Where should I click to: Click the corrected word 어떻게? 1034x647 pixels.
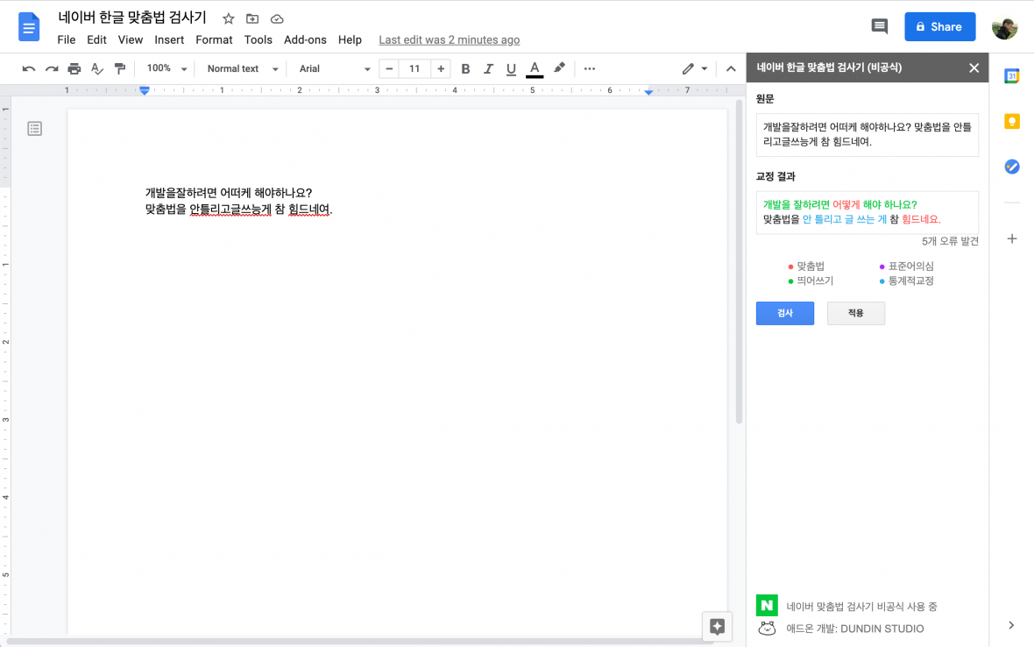[x=846, y=204]
